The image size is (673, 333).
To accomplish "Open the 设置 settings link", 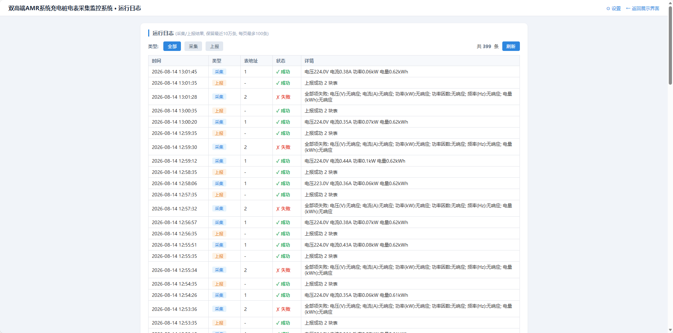I will coord(614,8).
